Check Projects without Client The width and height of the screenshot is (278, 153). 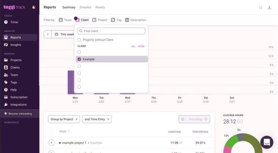tap(79, 40)
